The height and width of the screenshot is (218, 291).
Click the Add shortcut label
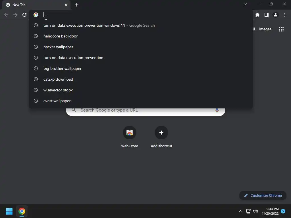[161, 146]
